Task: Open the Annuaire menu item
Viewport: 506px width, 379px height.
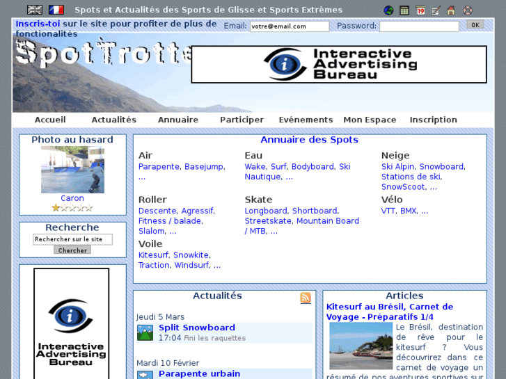Action: click(178, 120)
